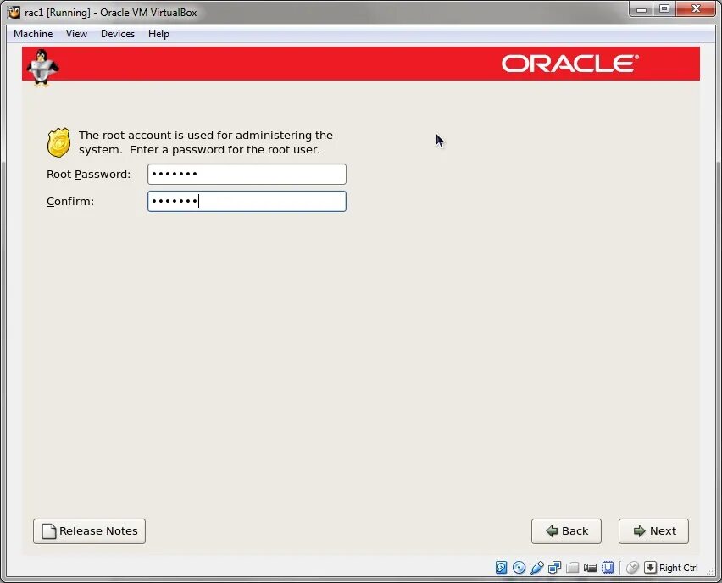Click the VirtualBox title bar app icon

pyautogui.click(x=14, y=13)
